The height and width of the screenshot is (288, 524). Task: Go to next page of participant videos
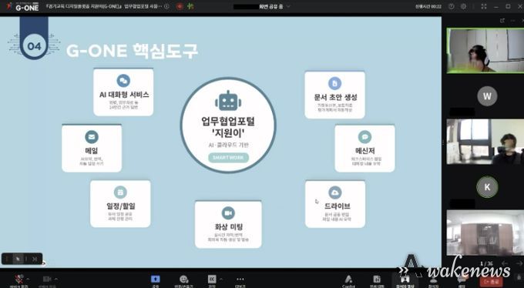point(519,263)
